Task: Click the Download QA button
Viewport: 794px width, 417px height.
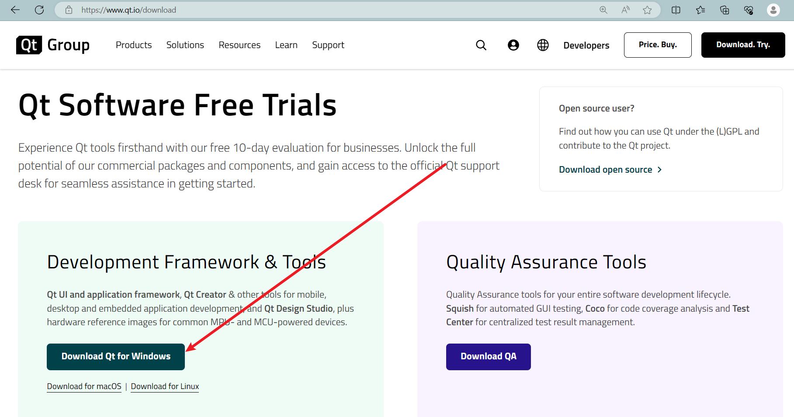Action: click(488, 357)
